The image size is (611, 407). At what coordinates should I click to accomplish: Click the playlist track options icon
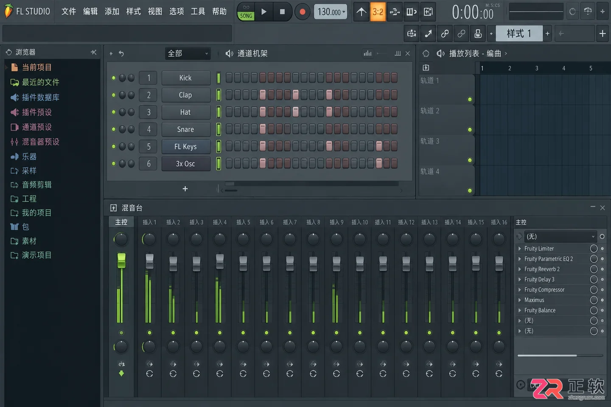tap(426, 68)
